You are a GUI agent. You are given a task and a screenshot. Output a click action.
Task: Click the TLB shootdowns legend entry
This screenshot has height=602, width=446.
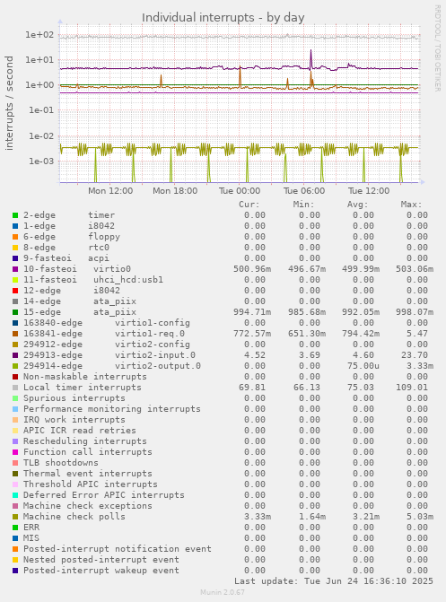[61, 463]
